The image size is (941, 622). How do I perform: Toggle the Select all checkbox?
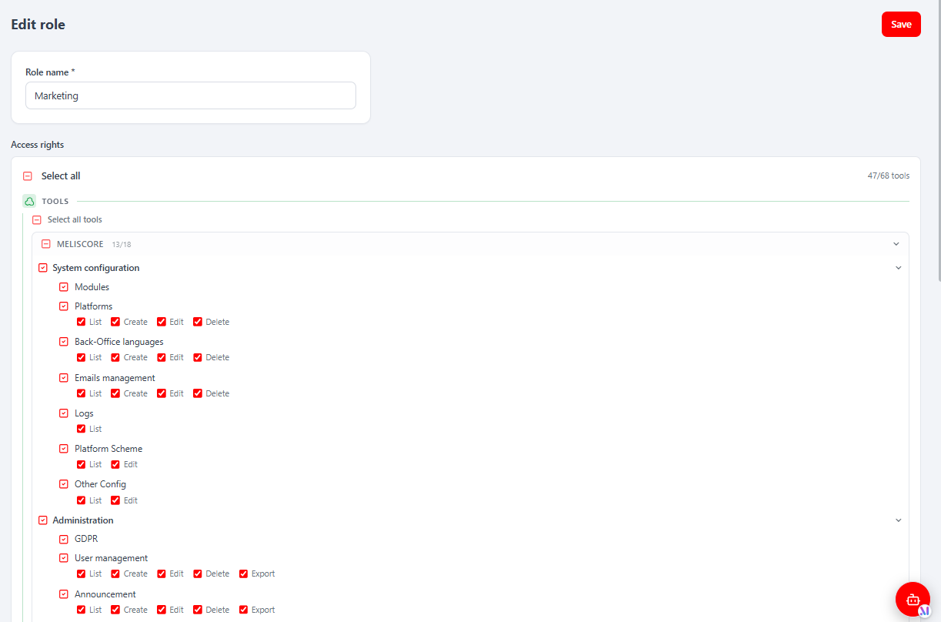click(x=28, y=176)
